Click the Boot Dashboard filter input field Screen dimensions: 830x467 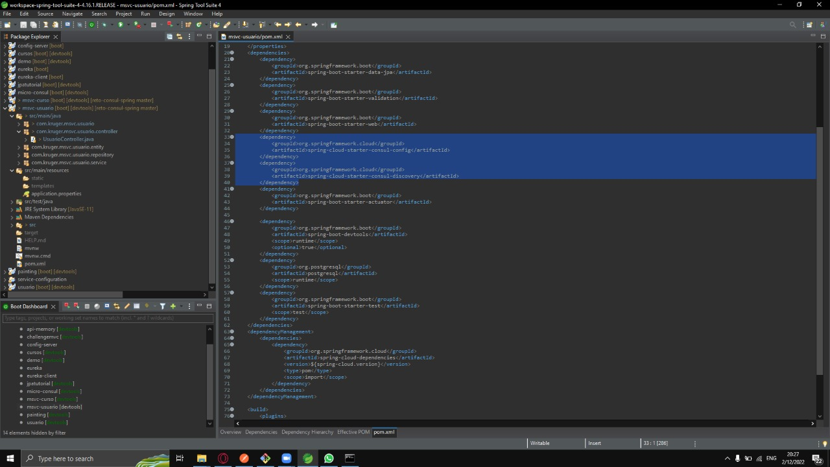coord(108,318)
